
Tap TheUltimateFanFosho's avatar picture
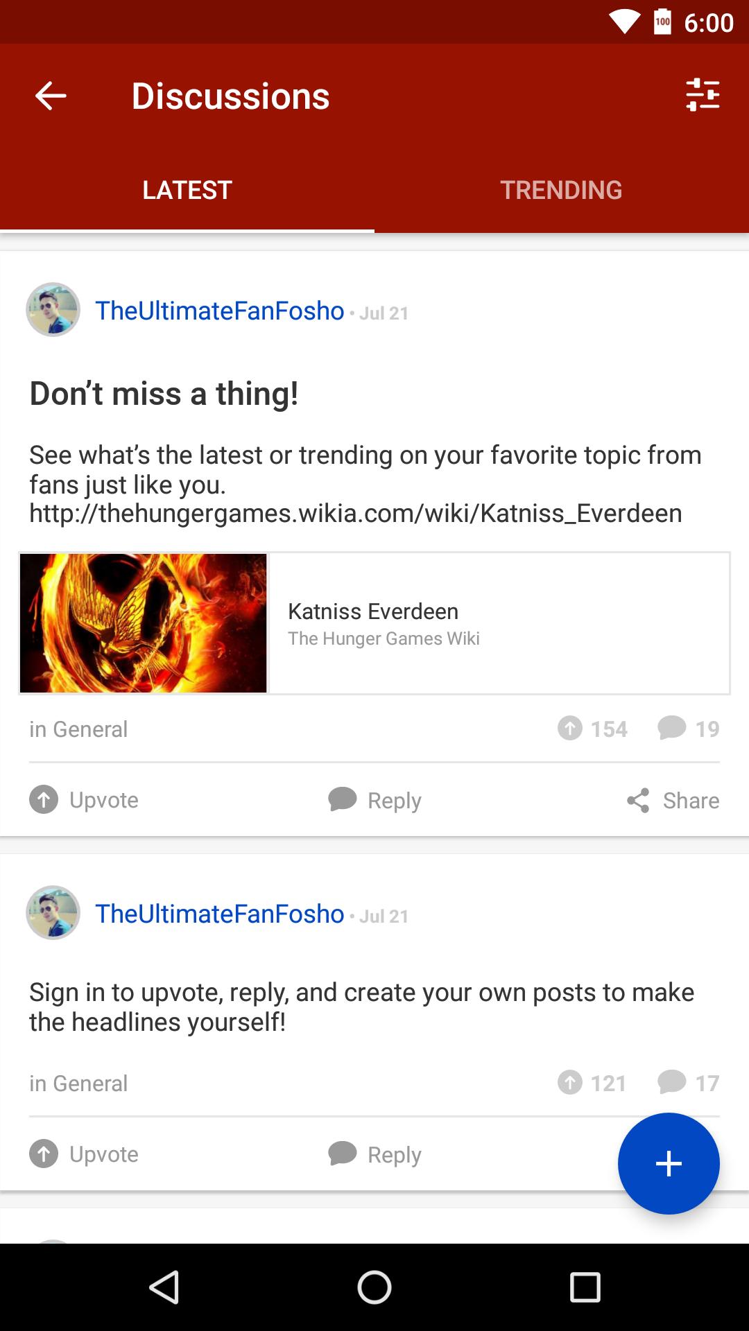click(53, 310)
